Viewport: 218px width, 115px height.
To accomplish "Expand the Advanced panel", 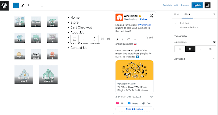I will tap(195, 59).
